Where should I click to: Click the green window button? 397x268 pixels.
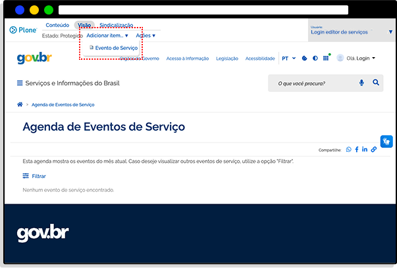pos(49,10)
